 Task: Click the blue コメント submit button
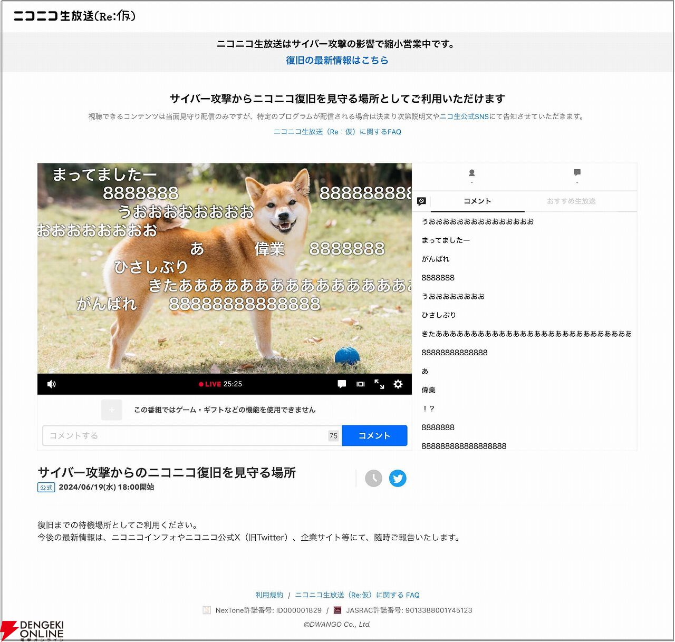coord(374,435)
